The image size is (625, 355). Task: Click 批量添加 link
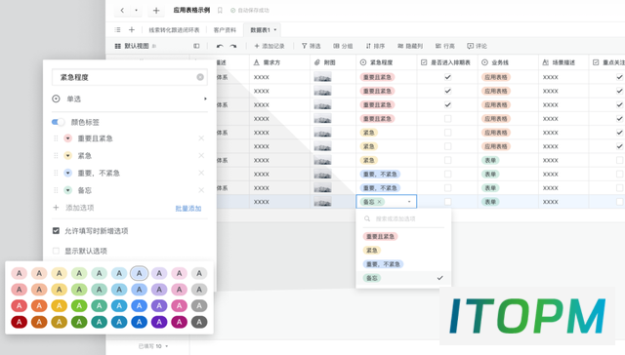[188, 208]
